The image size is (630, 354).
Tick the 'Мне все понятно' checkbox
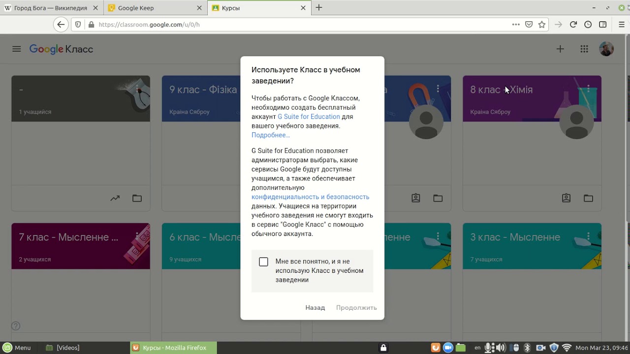[263, 262]
